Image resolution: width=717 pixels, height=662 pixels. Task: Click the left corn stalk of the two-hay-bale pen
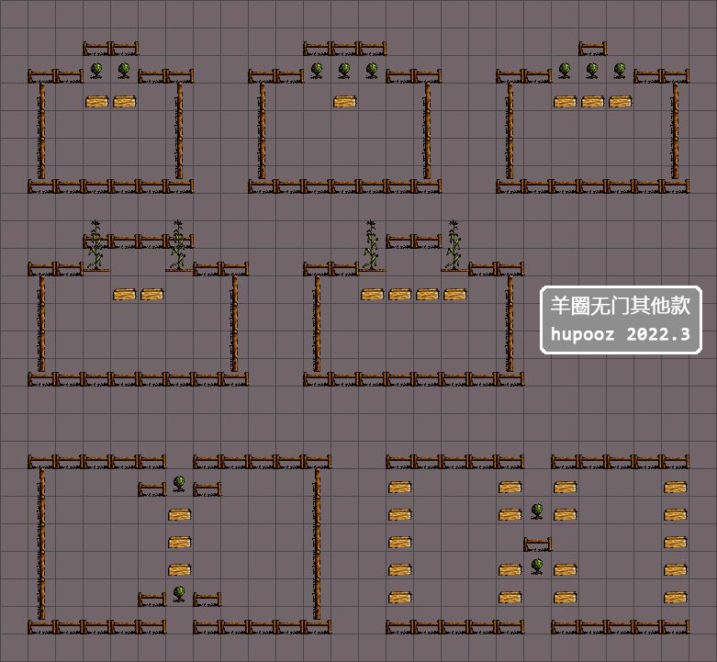coord(95,245)
